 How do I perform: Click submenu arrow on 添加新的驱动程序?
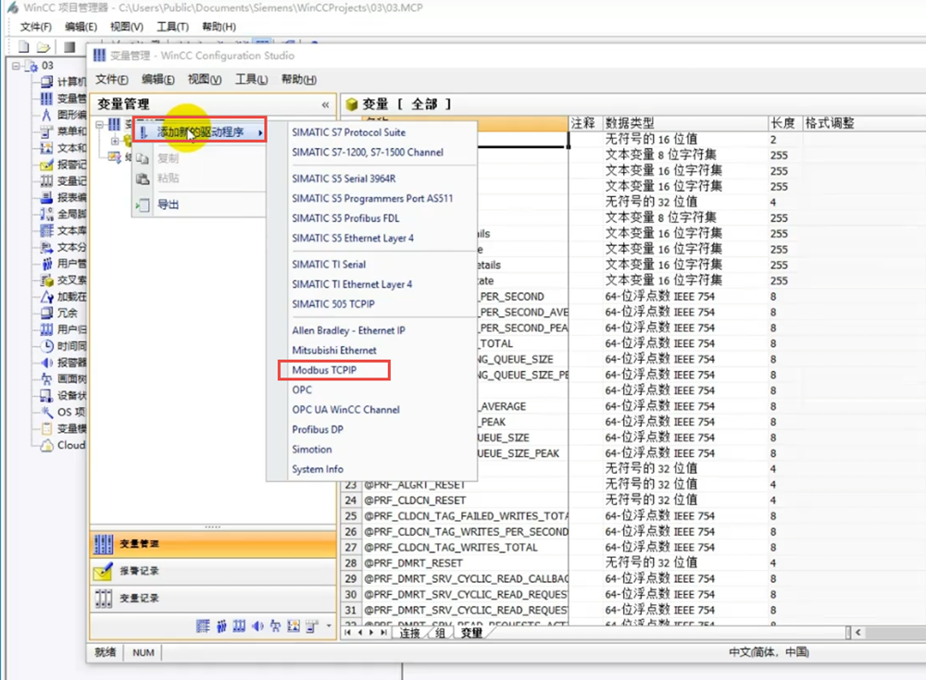click(260, 133)
